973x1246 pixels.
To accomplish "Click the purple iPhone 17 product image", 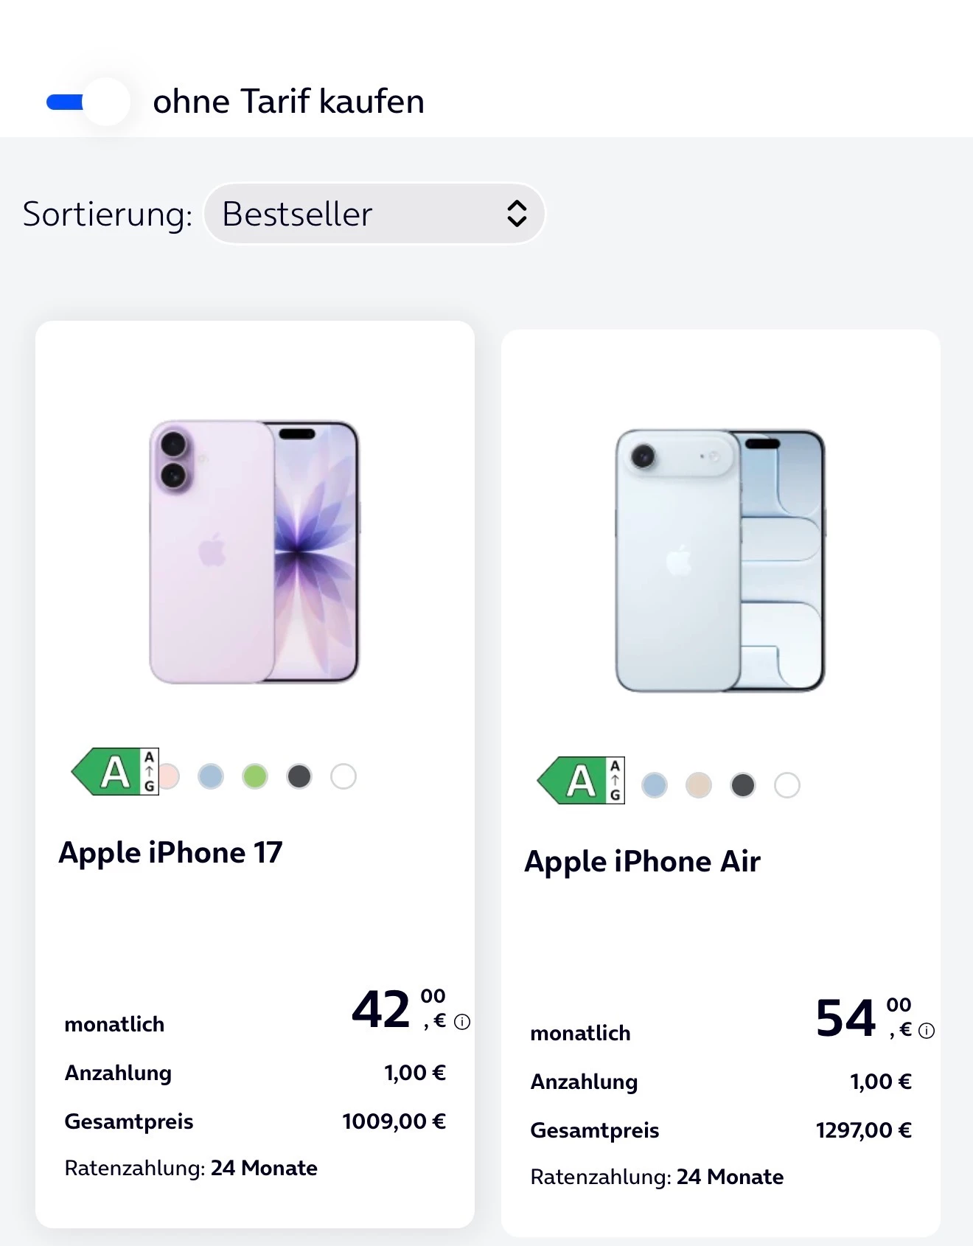I will [254, 552].
